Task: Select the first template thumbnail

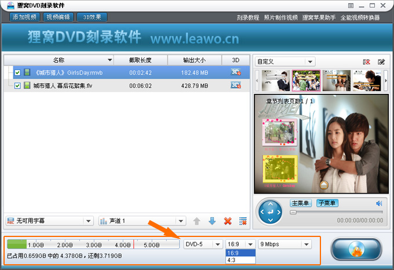Action: pos(276,81)
